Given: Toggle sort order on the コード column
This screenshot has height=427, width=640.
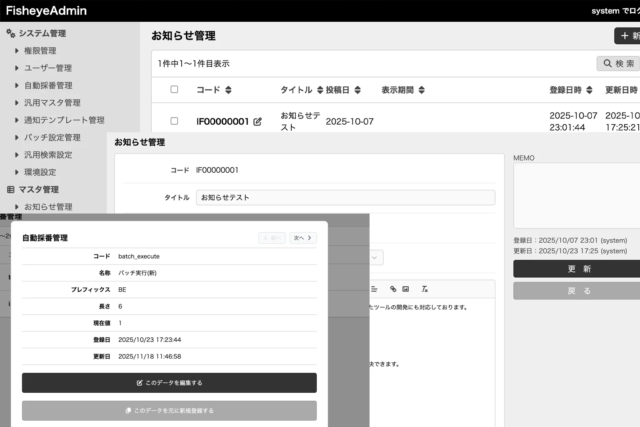Looking at the screenshot, I should (228, 90).
